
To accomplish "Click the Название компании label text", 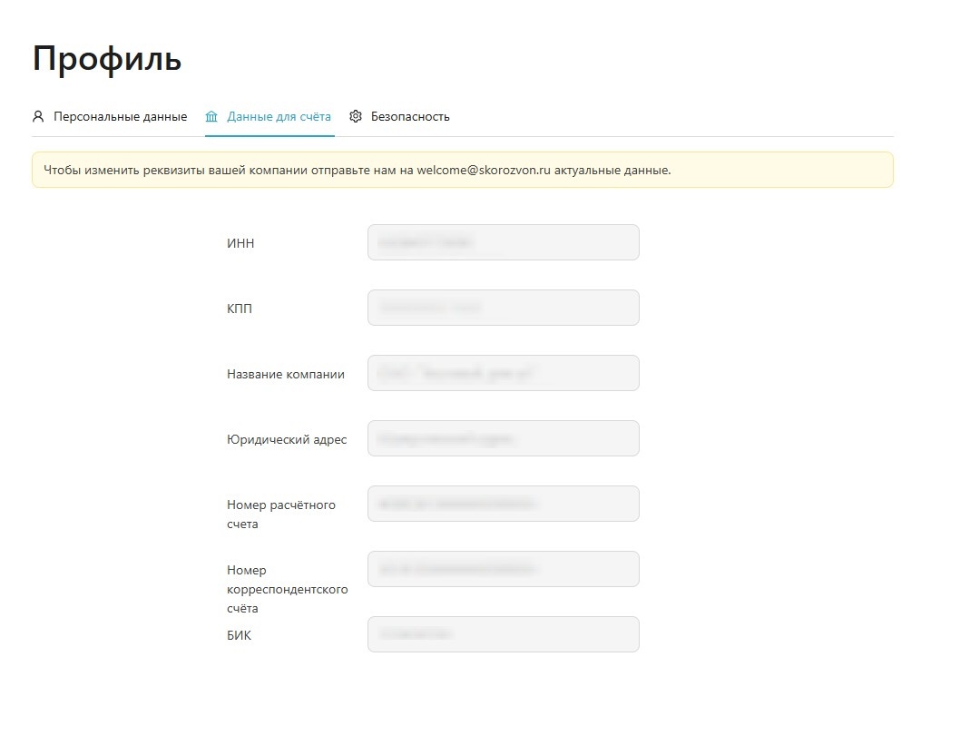I will (286, 374).
